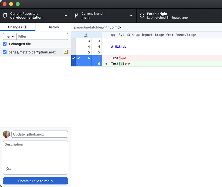Expand diff context with the up arrow
222x187 pixels.
coord(86,35)
